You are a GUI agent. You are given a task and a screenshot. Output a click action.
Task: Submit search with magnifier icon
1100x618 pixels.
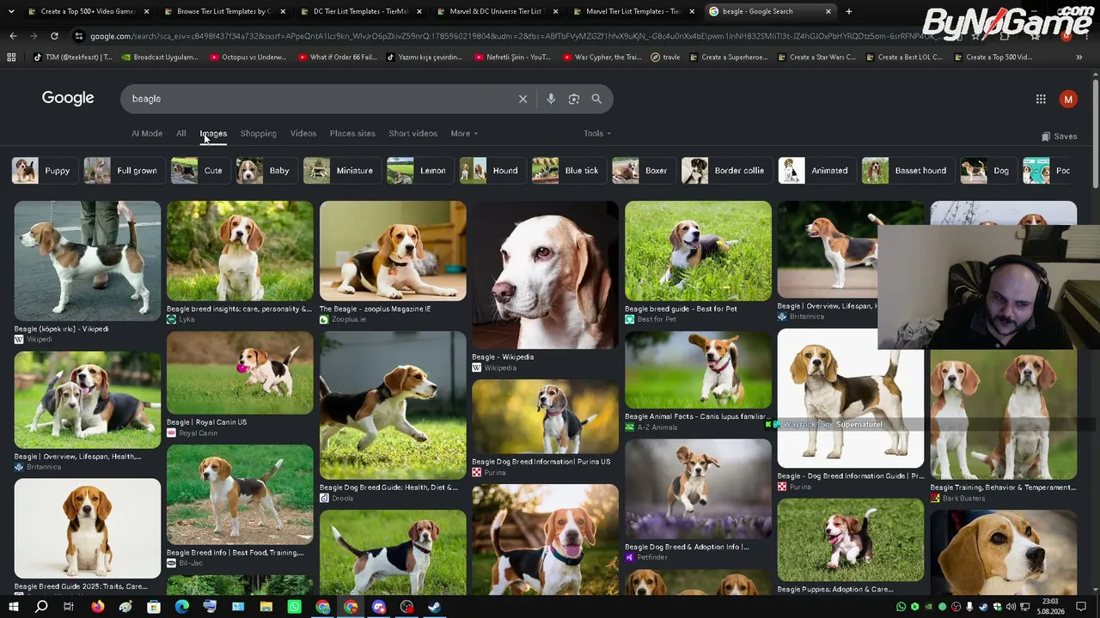point(596,99)
